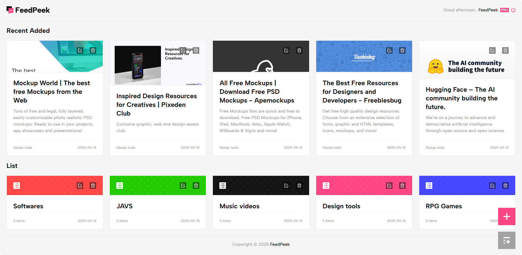Delete the Apemockups card

pos(299,50)
